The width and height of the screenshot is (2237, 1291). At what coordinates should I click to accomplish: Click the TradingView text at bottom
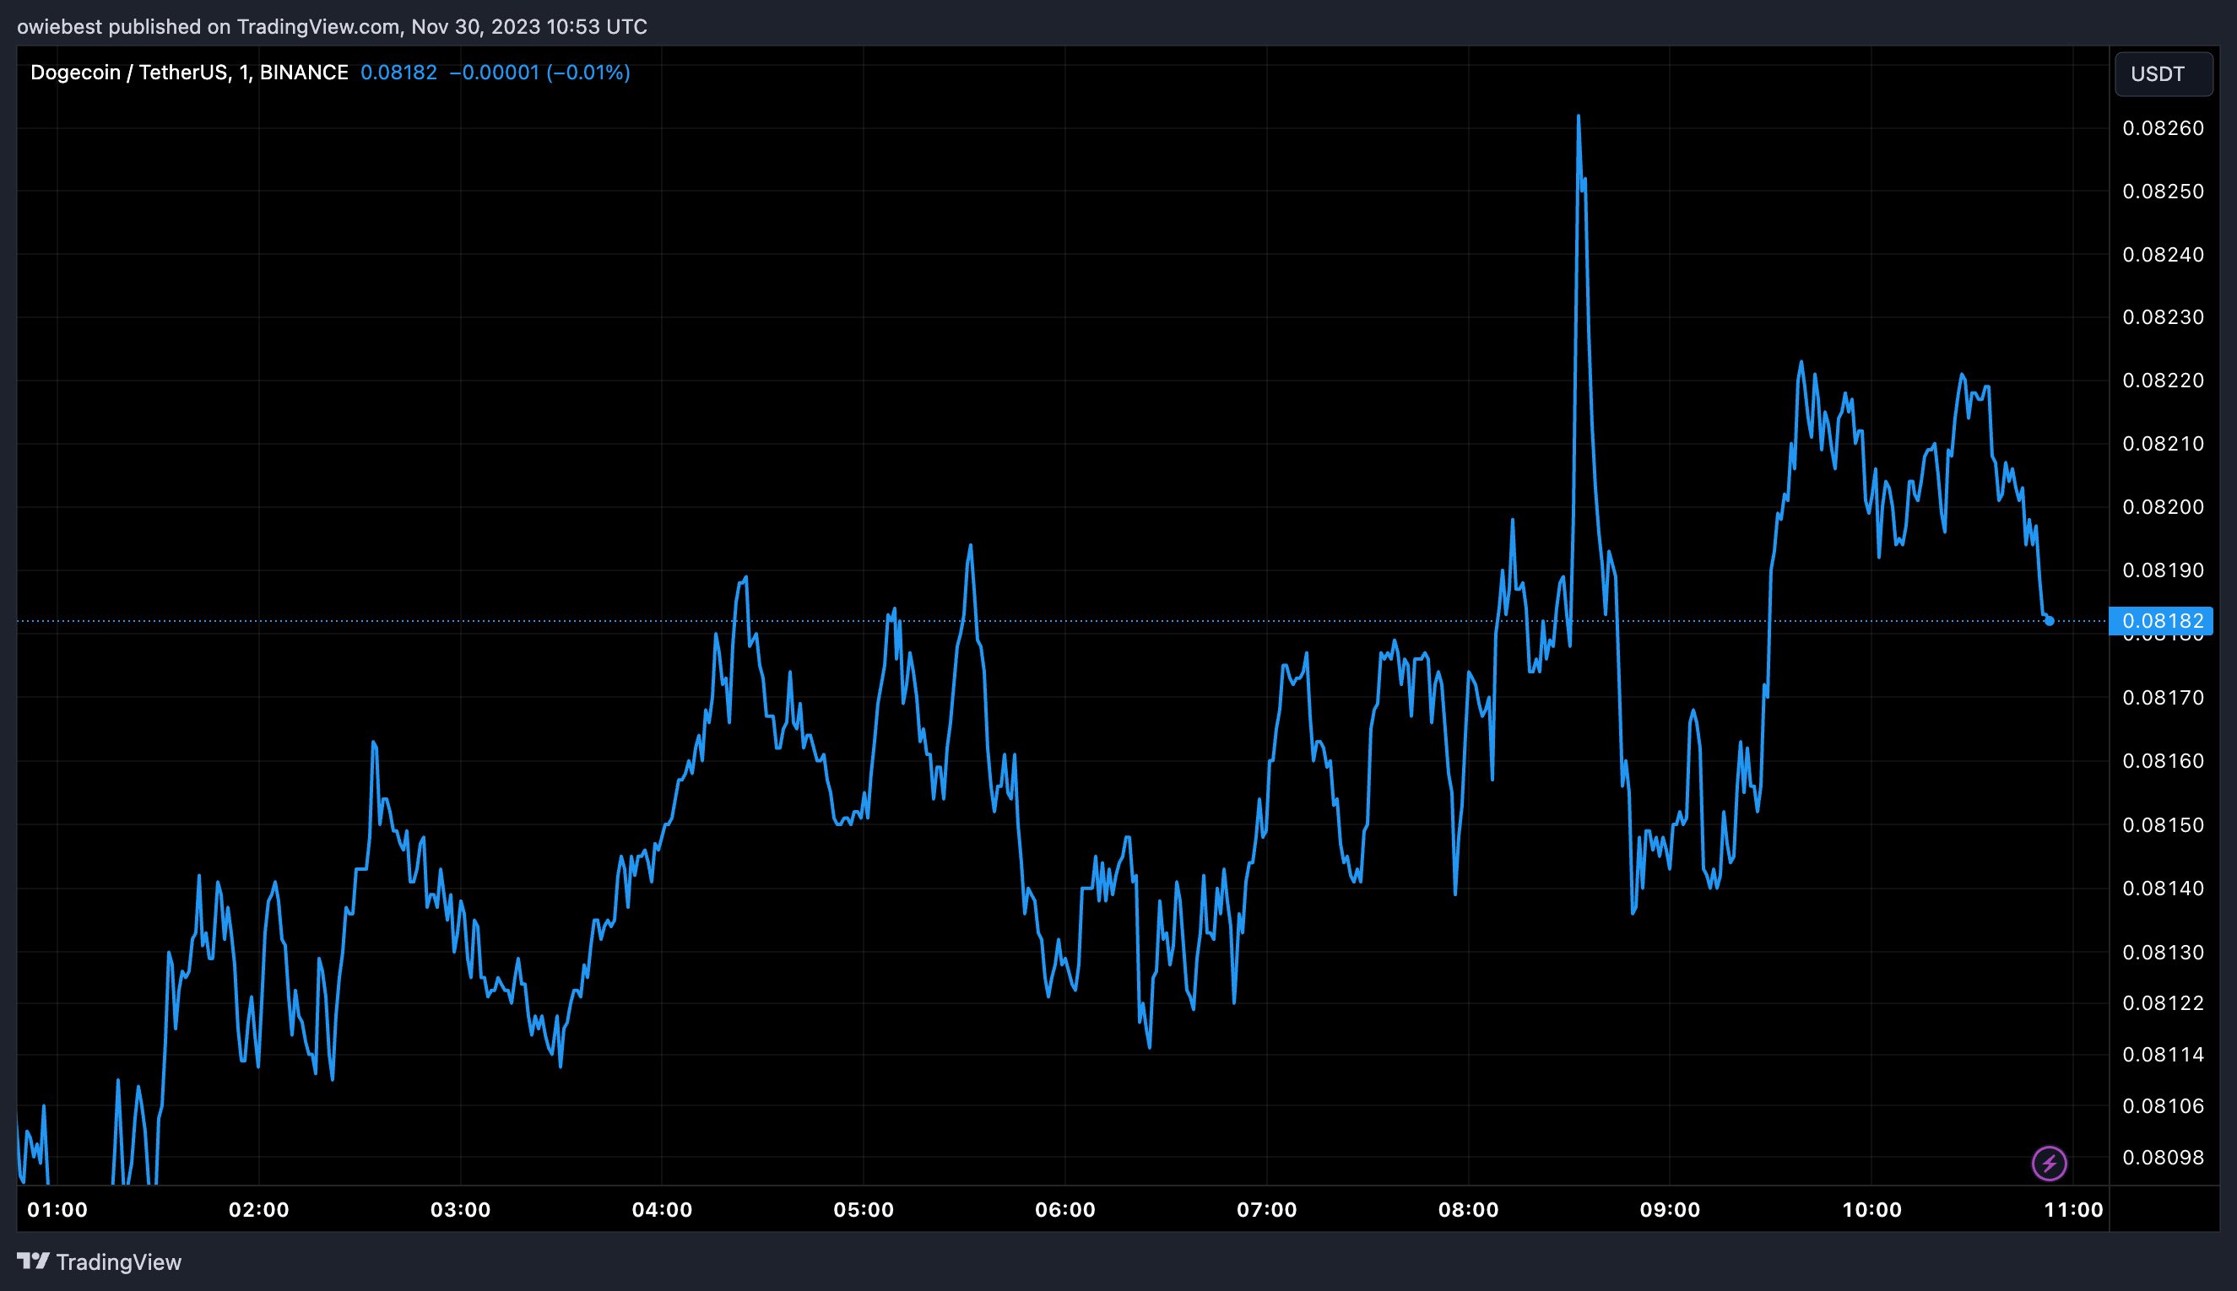(119, 1261)
